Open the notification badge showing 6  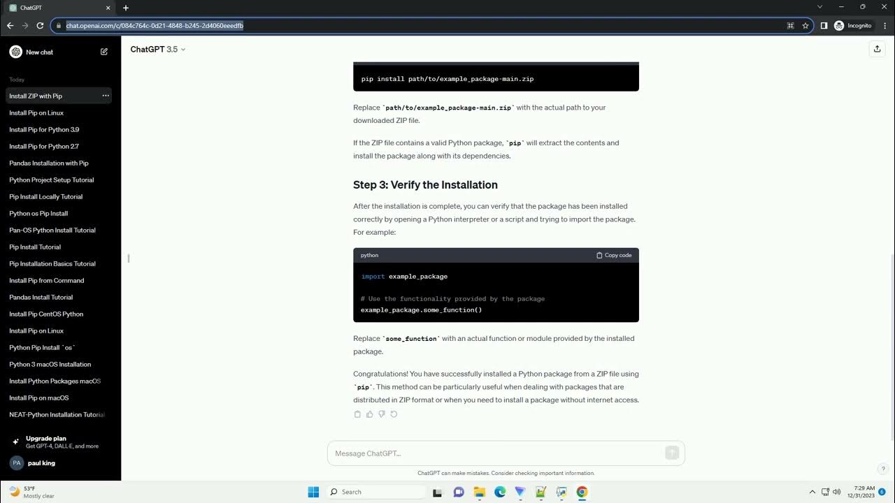click(882, 492)
